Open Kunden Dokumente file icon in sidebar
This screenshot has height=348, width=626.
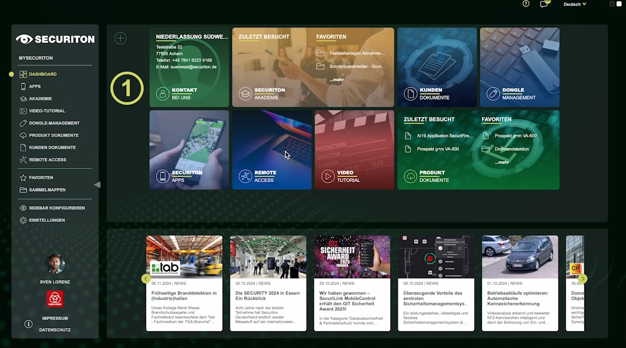click(x=23, y=147)
